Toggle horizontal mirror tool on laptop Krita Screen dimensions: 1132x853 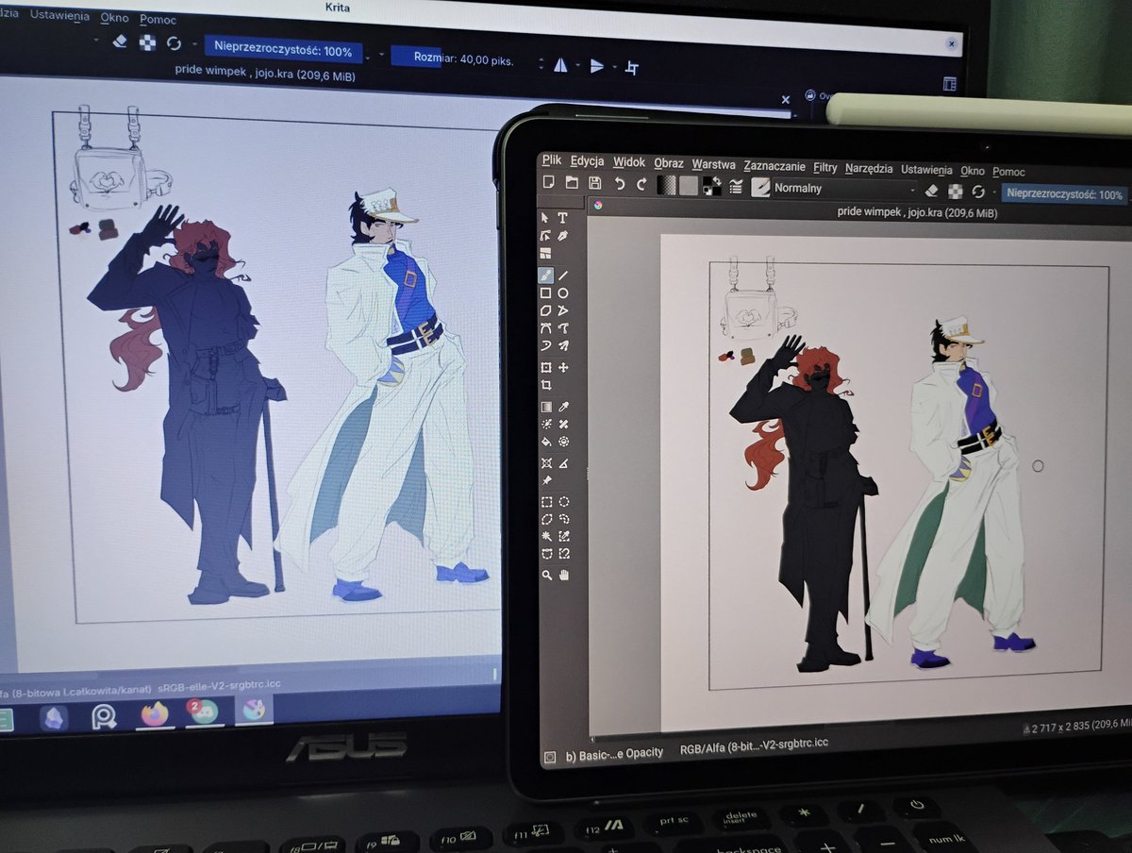tap(560, 65)
